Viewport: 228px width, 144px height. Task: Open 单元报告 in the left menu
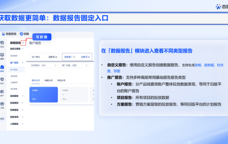pos(14,89)
